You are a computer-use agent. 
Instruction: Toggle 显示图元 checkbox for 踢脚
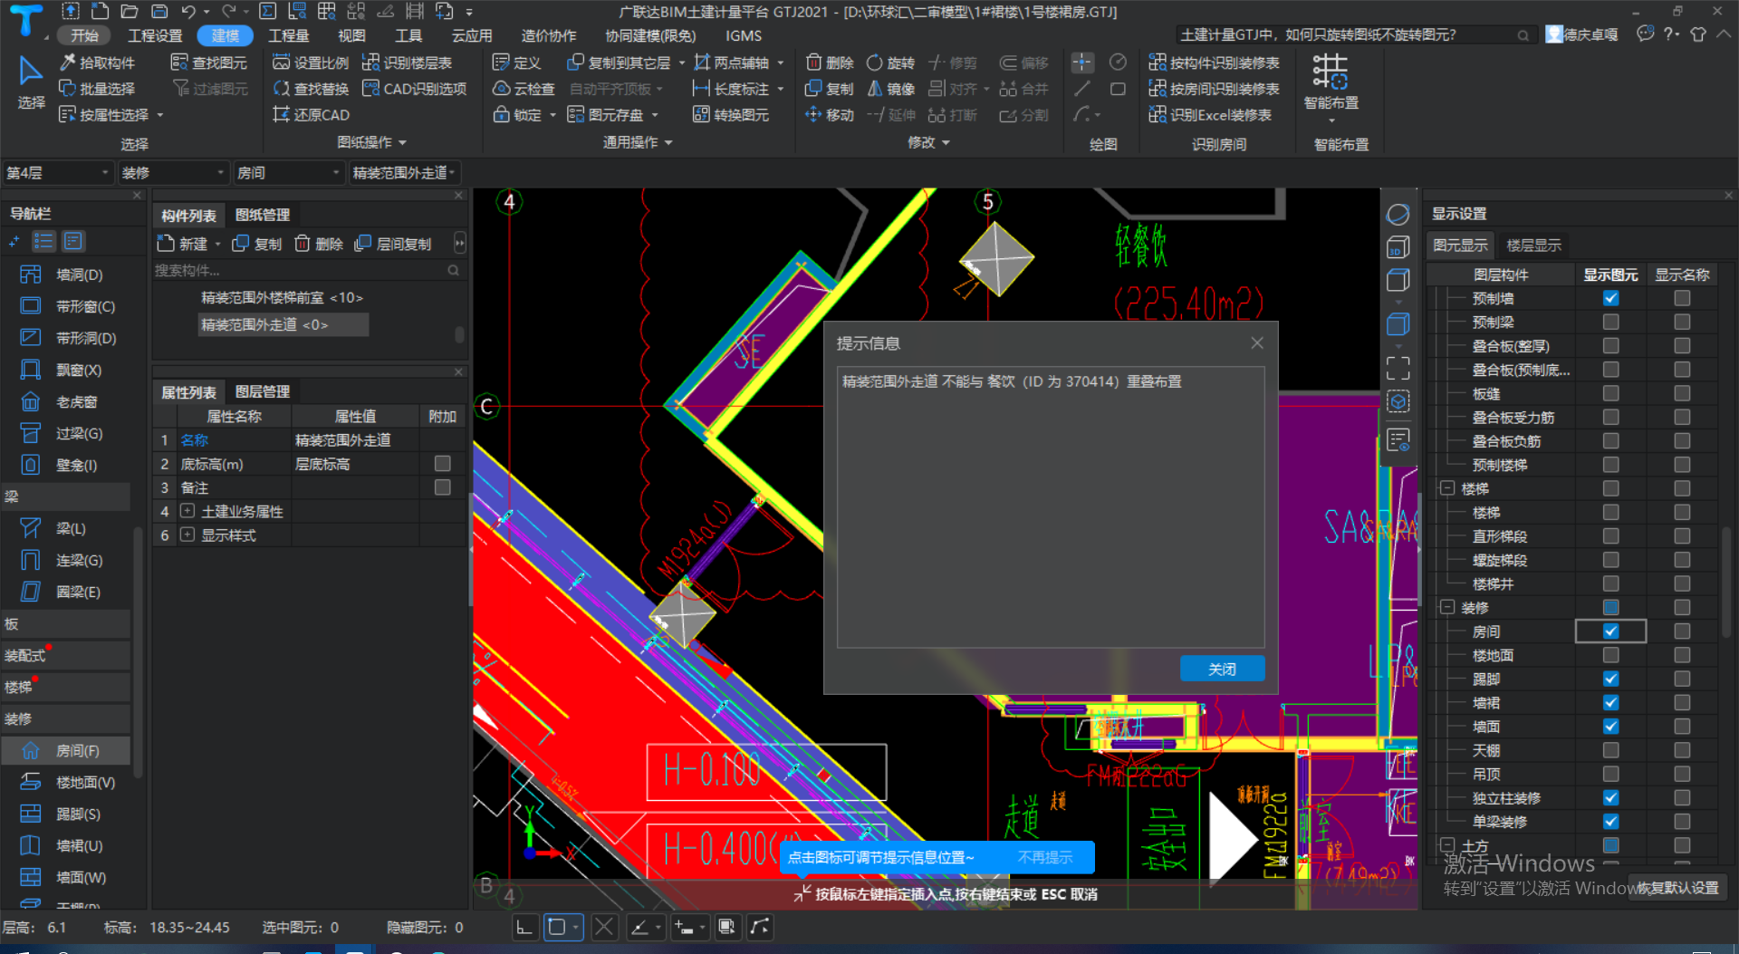(x=1610, y=679)
